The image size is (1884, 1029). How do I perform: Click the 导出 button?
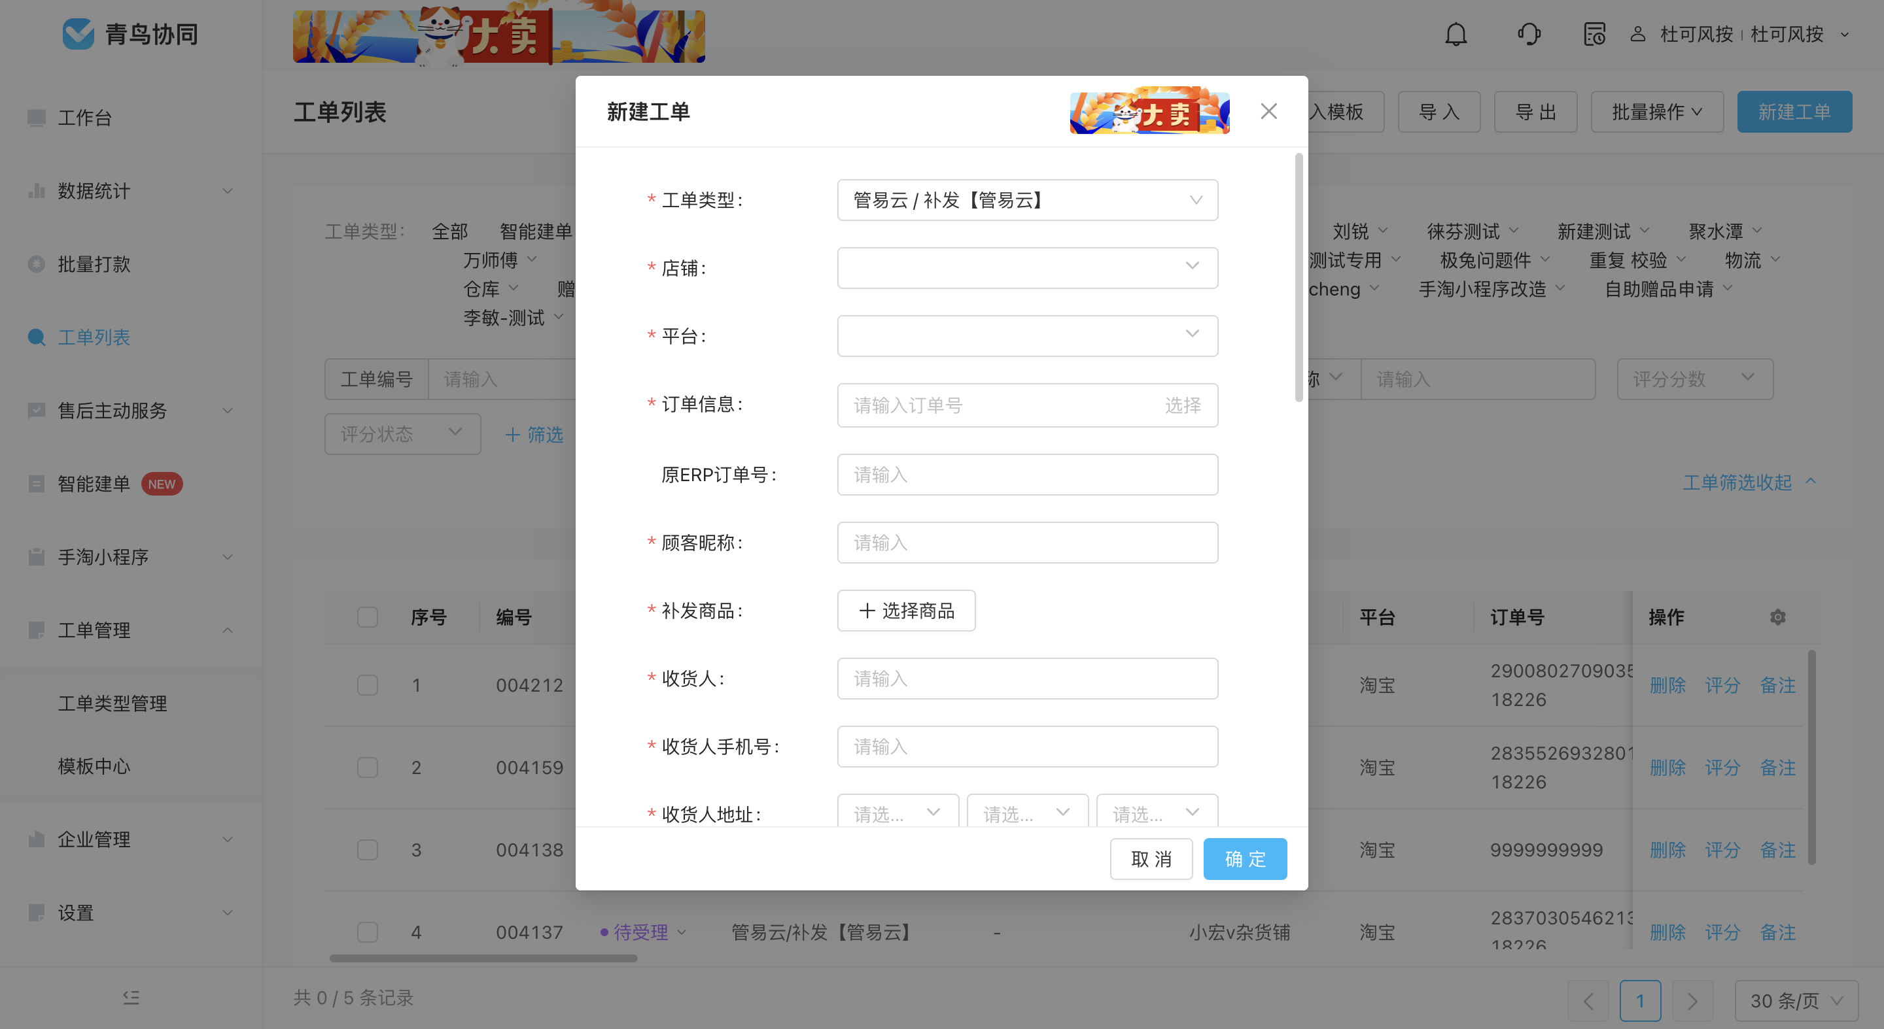coord(1535,112)
